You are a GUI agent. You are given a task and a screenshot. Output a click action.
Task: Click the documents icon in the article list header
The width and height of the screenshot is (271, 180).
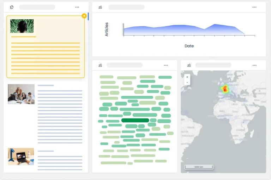tap(12, 7)
